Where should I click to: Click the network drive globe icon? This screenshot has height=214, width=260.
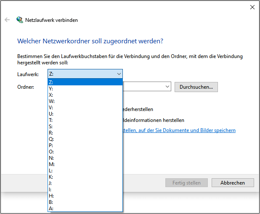pyautogui.click(x=20, y=20)
